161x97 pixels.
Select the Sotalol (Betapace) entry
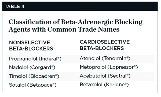[x=33, y=85]
